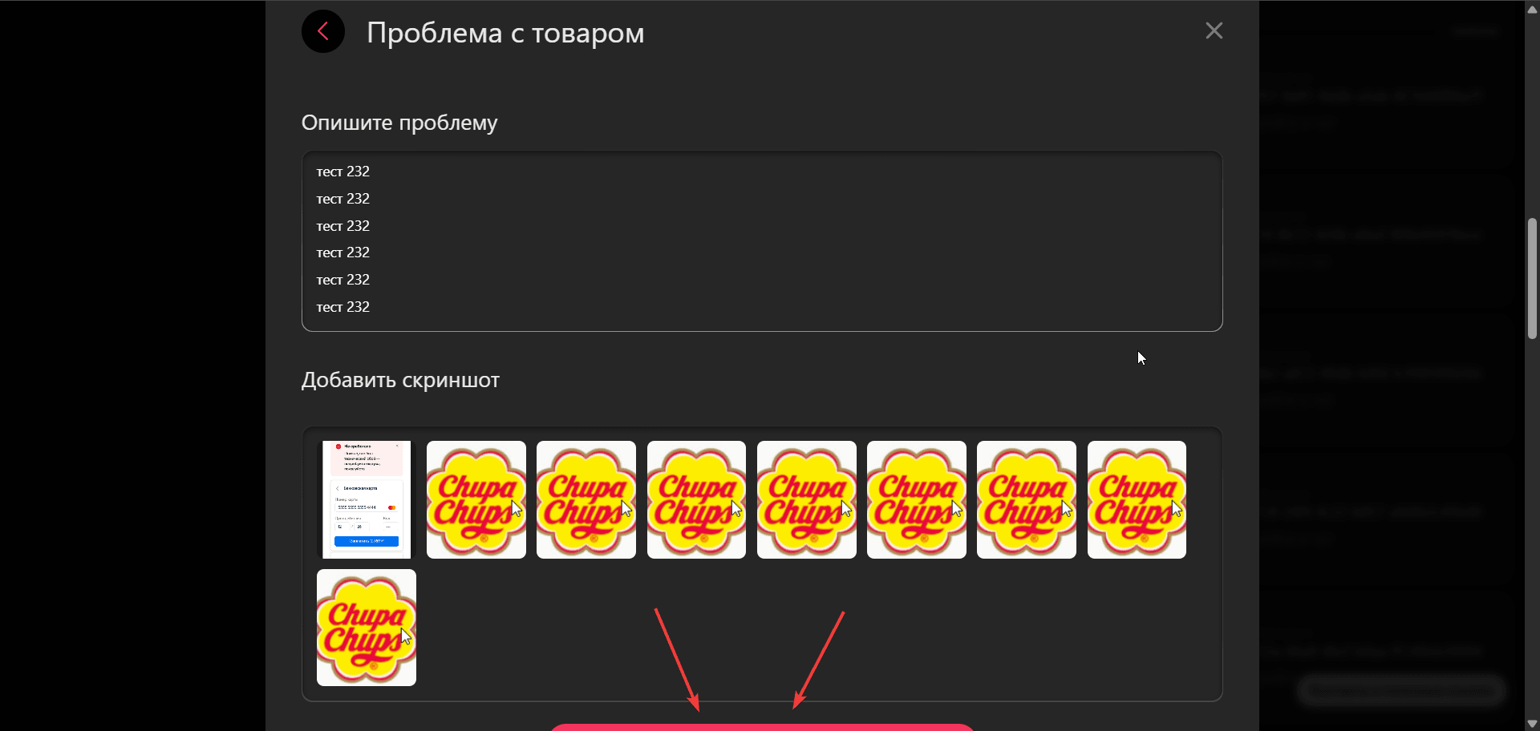Select third Chupa Chups image in top row
The height and width of the screenshot is (731, 1540).
pyautogui.click(x=696, y=499)
